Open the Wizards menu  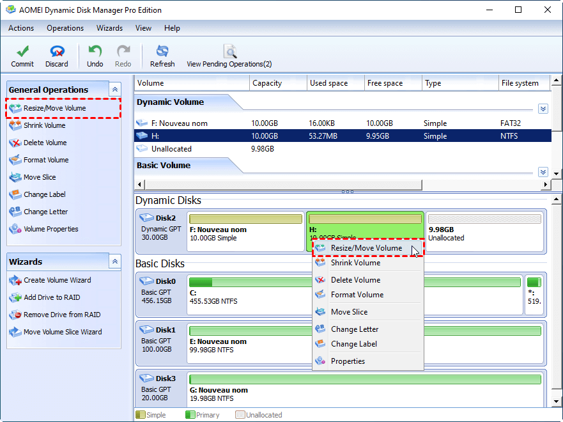tap(109, 28)
